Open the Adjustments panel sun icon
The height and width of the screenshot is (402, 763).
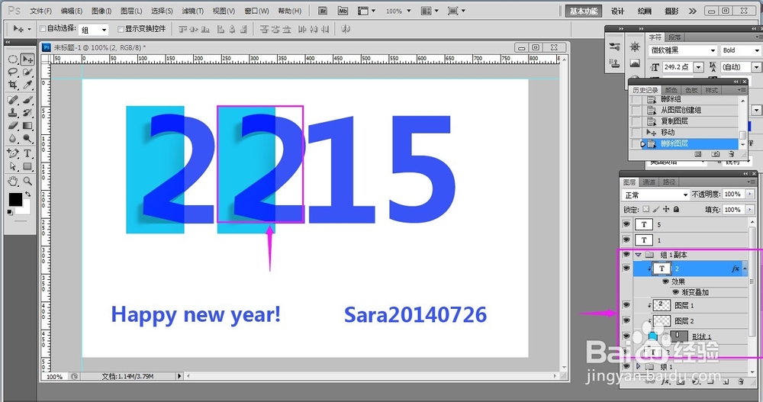(635, 47)
